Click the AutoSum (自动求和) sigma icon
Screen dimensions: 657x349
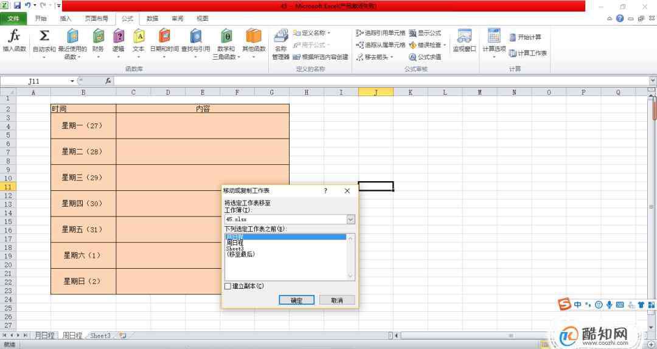tap(44, 38)
